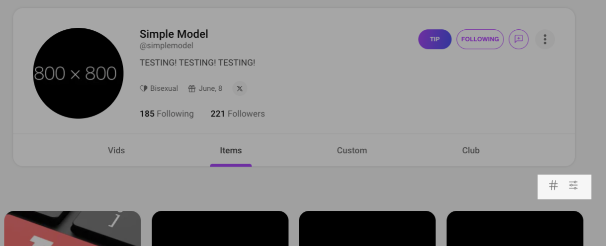The width and height of the screenshot is (606, 246).
Task: View the 185 Following list
Action: point(167,114)
